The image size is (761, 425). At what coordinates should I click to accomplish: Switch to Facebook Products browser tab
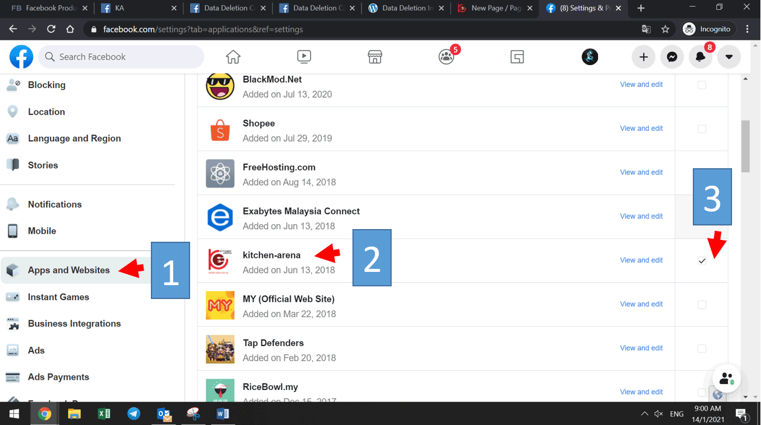click(x=48, y=8)
